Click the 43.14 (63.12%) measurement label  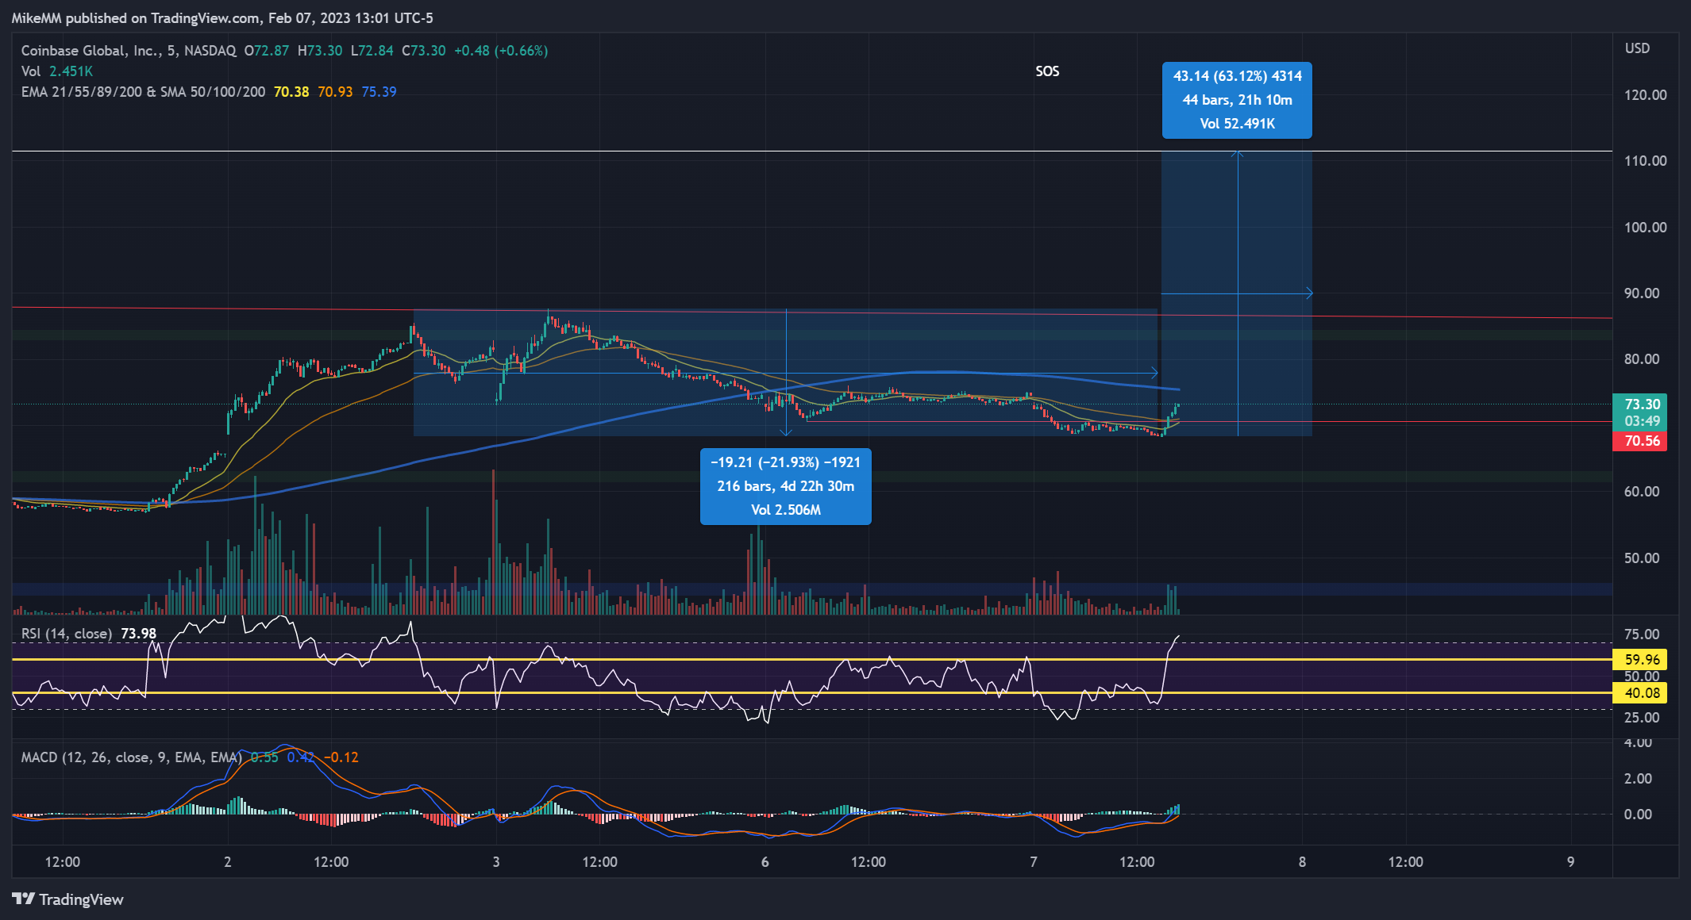point(1237,100)
